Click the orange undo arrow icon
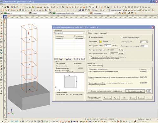The height and width of the screenshot is (123, 158). pos(6,10)
